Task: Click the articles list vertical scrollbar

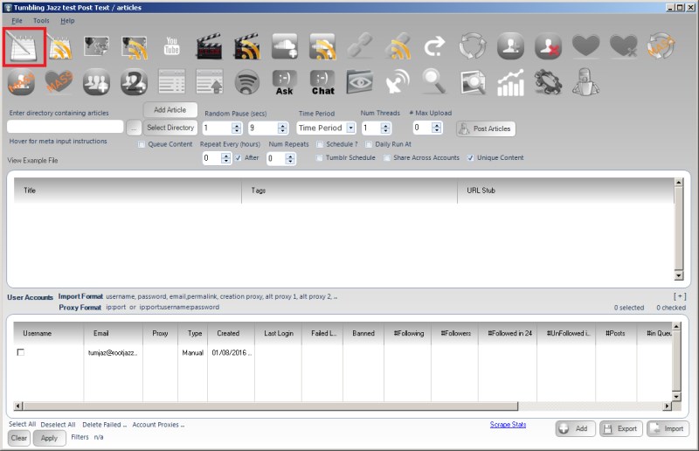Action: (x=679, y=229)
